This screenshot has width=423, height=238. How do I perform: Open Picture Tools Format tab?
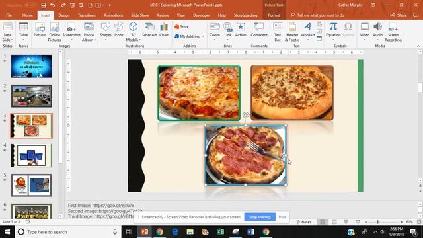click(x=274, y=15)
